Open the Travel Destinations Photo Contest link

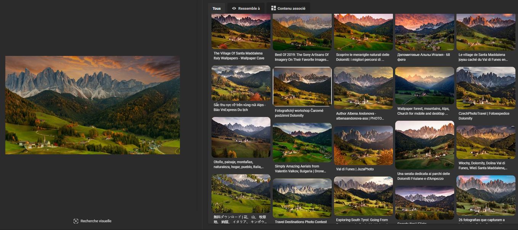(301, 222)
